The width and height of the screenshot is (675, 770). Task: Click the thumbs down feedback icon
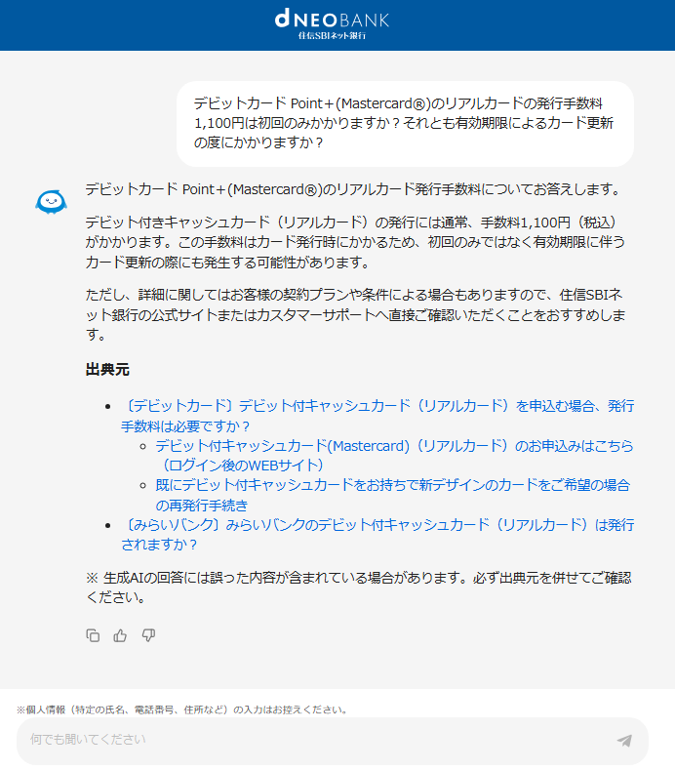pyautogui.click(x=148, y=635)
